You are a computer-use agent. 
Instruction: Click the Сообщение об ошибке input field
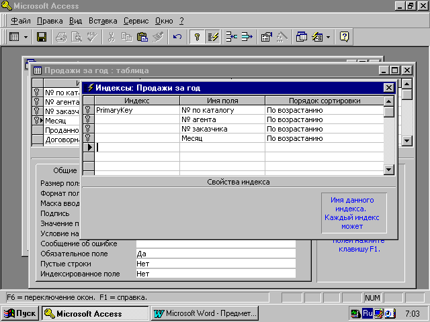[216, 244]
